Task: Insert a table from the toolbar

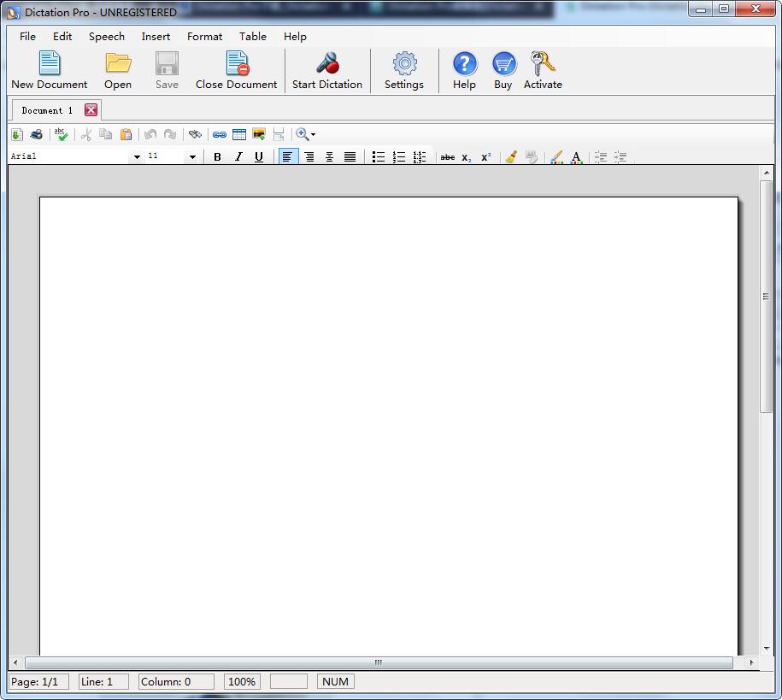Action: (239, 134)
